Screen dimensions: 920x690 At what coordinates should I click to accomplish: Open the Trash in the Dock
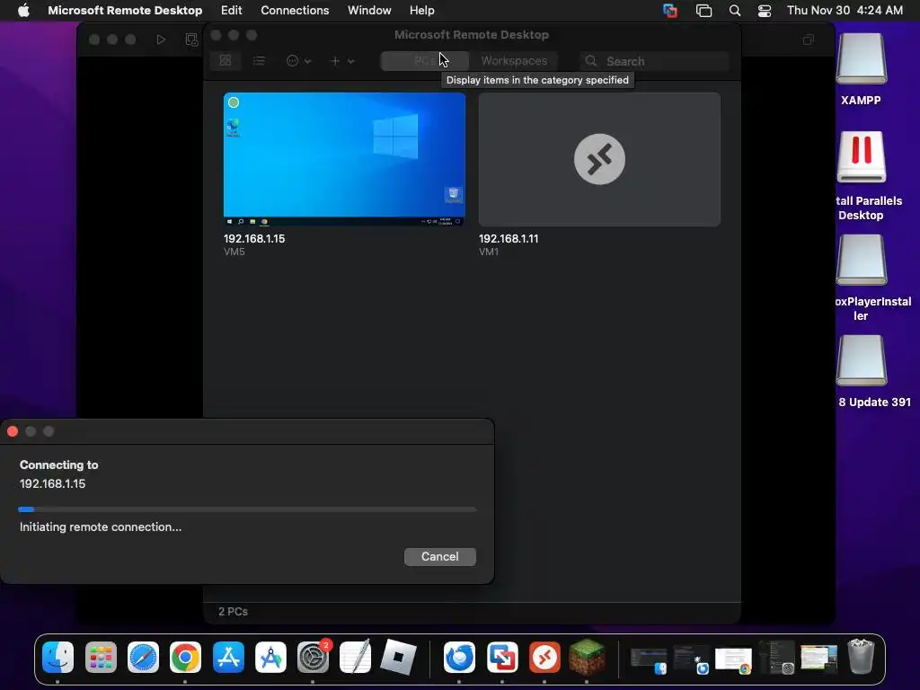point(862,657)
